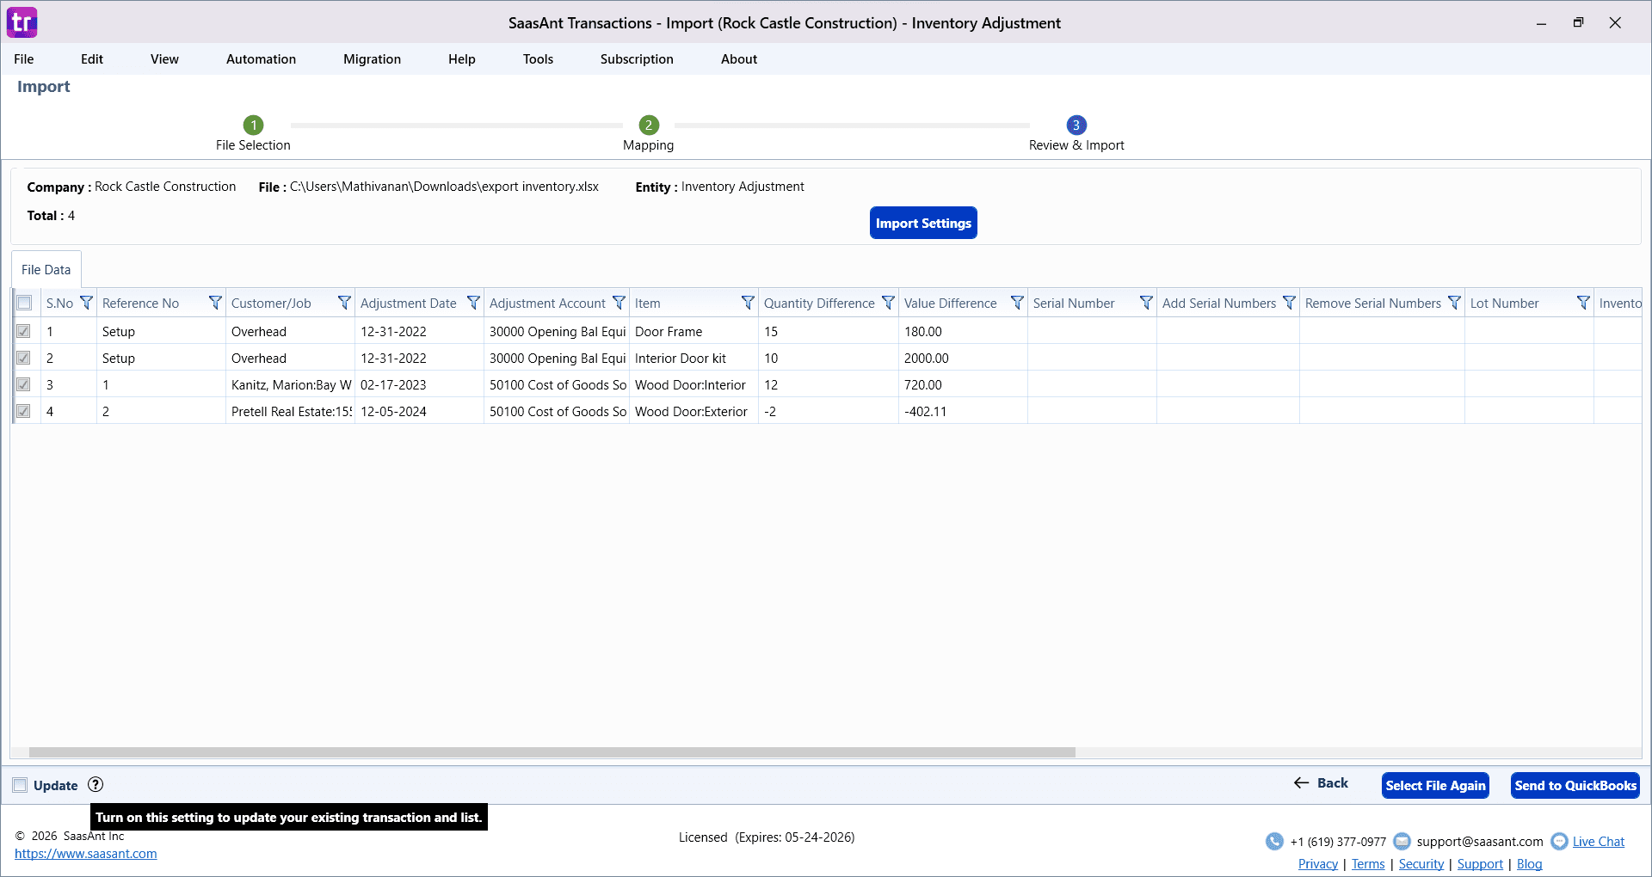Click the SaasAnt tr logo icon
Image resolution: width=1652 pixels, height=877 pixels.
click(22, 22)
